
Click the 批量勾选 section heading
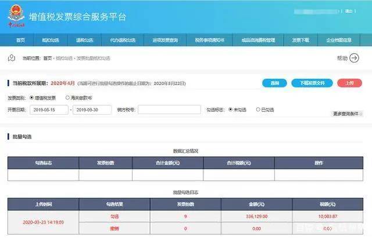pos(22,137)
